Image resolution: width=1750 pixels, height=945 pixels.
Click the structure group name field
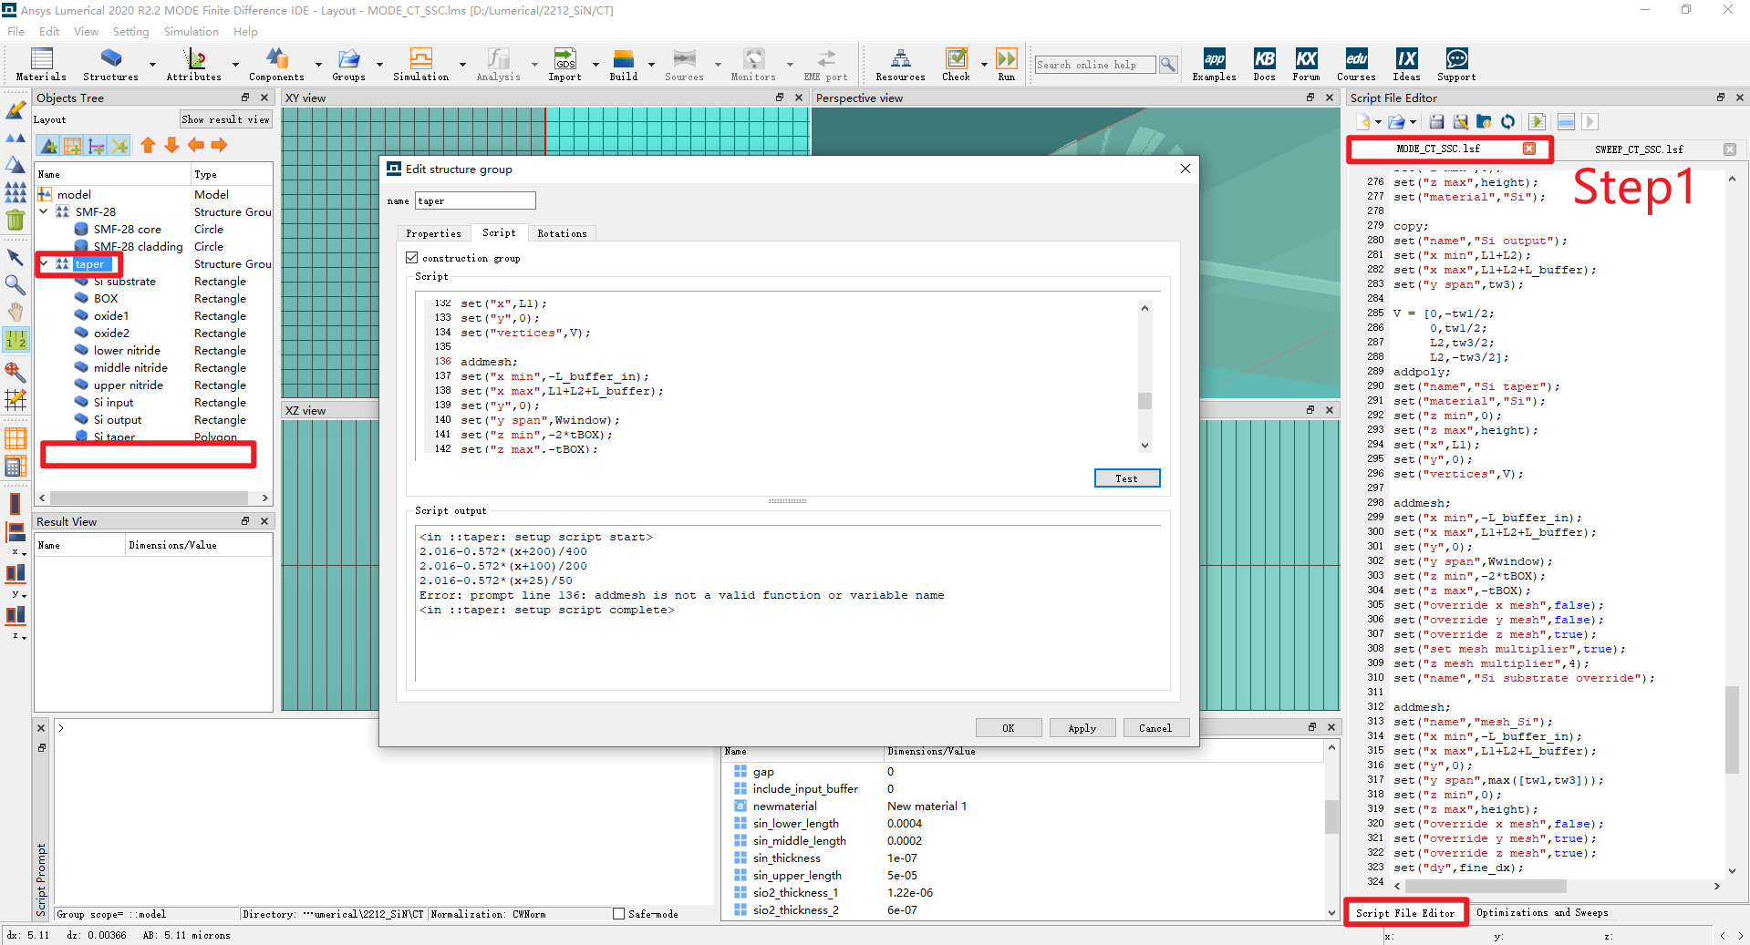475,200
